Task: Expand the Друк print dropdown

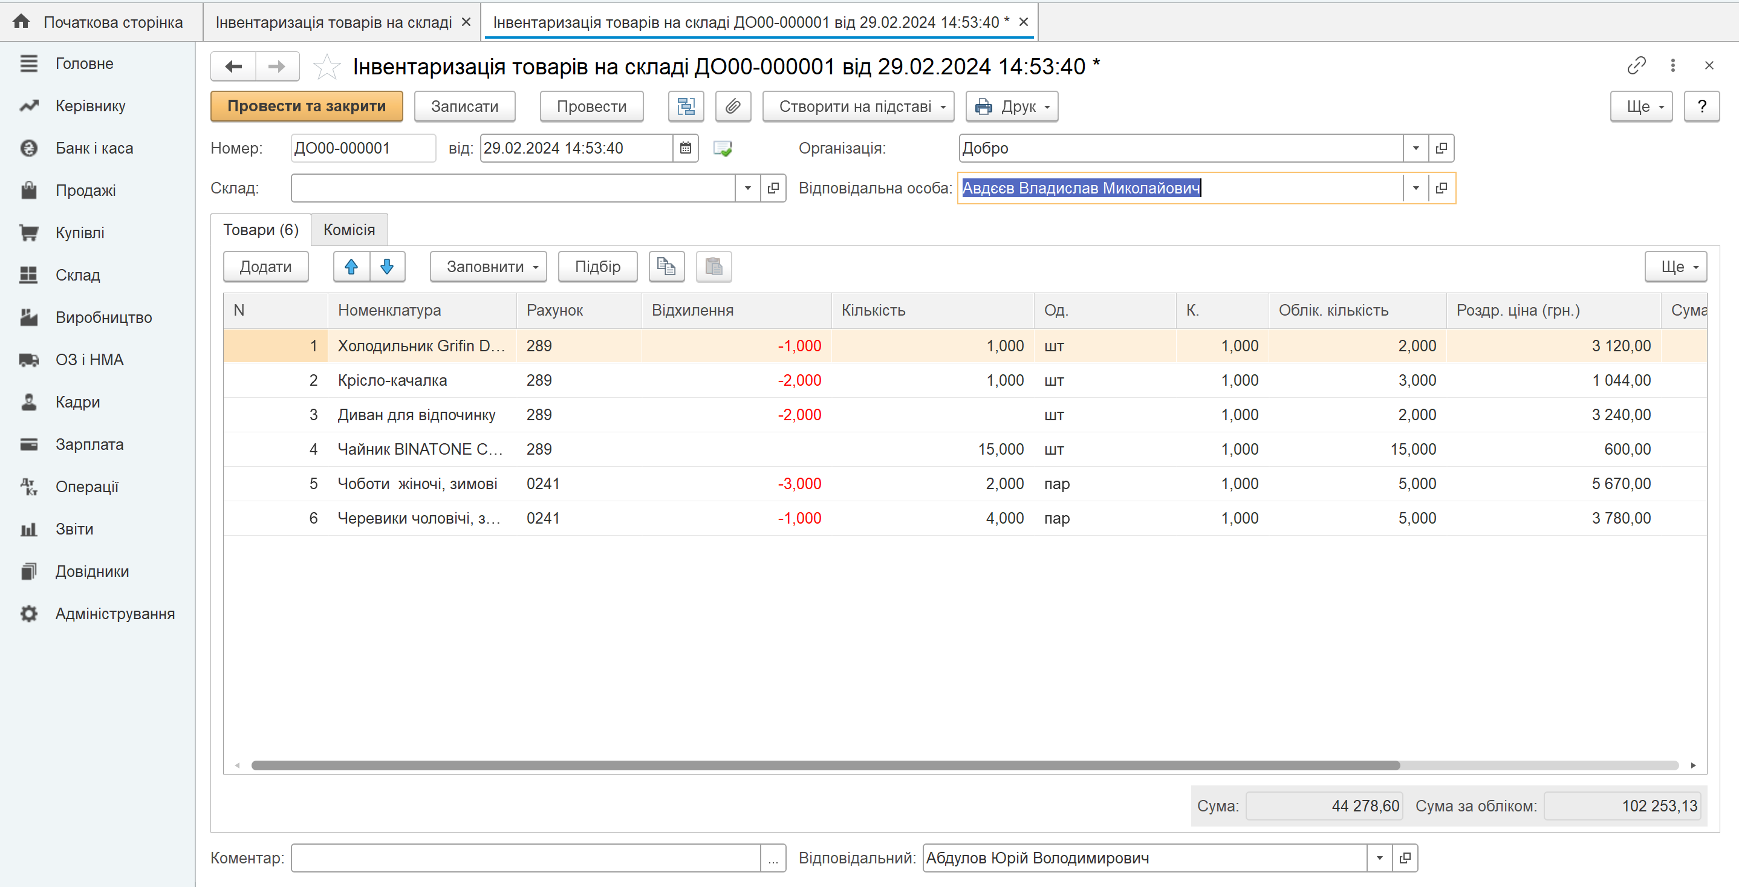Action: point(1011,106)
